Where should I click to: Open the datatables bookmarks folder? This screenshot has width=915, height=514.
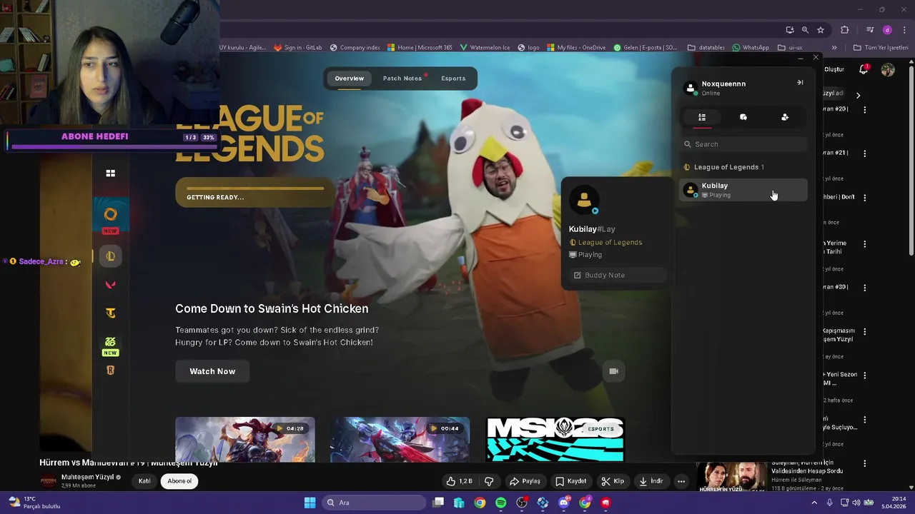click(x=706, y=48)
